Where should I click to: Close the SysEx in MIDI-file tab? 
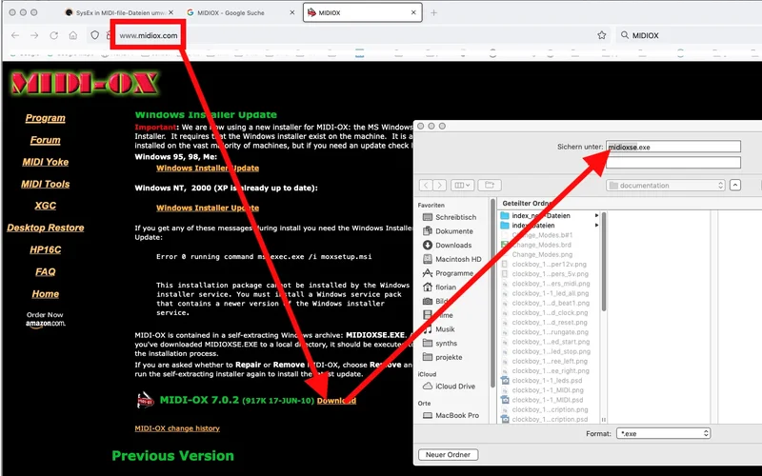(170, 12)
